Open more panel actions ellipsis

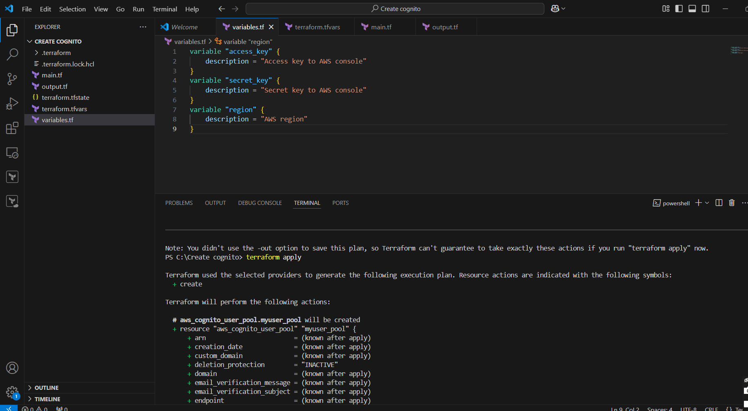744,203
